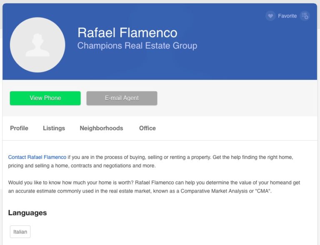This screenshot has width=320, height=245.
Task: Click the add-to-list icon beside Favorite
Action: pos(305,16)
